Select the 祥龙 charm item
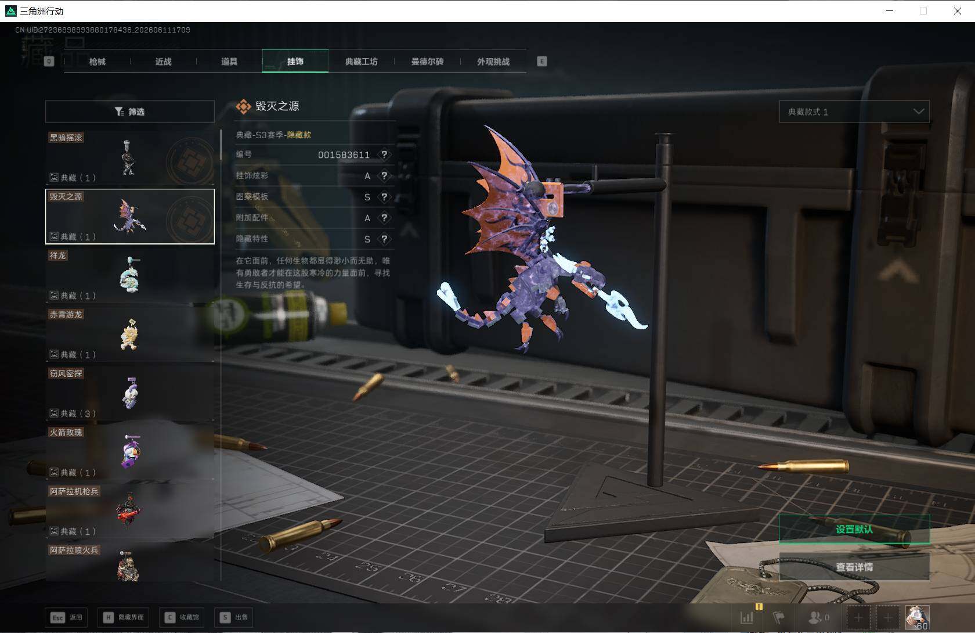This screenshot has height=633, width=975. point(130,275)
